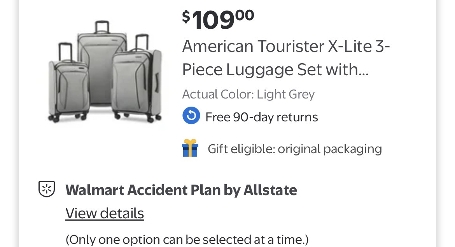
Task: Click the $109 price
Action: click(x=218, y=19)
